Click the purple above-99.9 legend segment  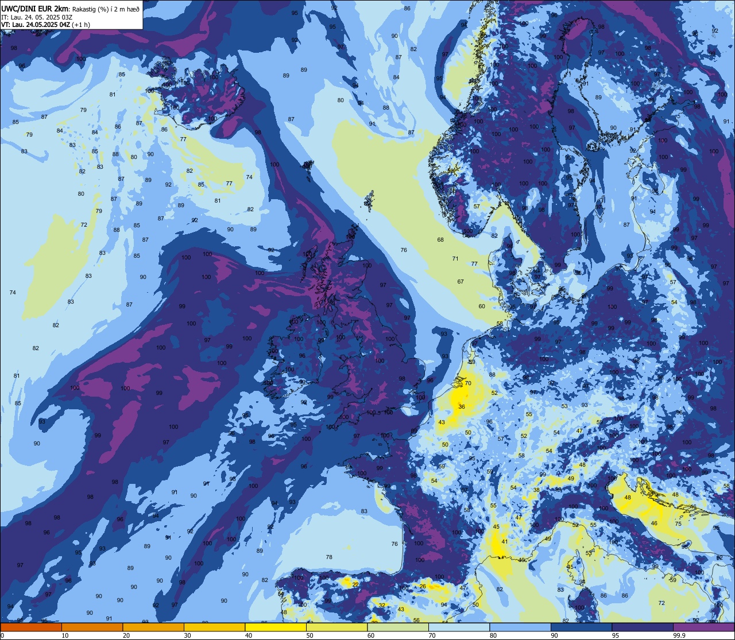click(x=703, y=627)
